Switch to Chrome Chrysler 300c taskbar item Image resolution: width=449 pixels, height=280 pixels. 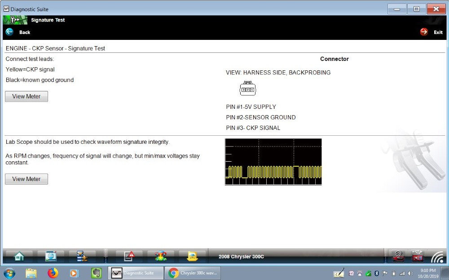pos(194,273)
